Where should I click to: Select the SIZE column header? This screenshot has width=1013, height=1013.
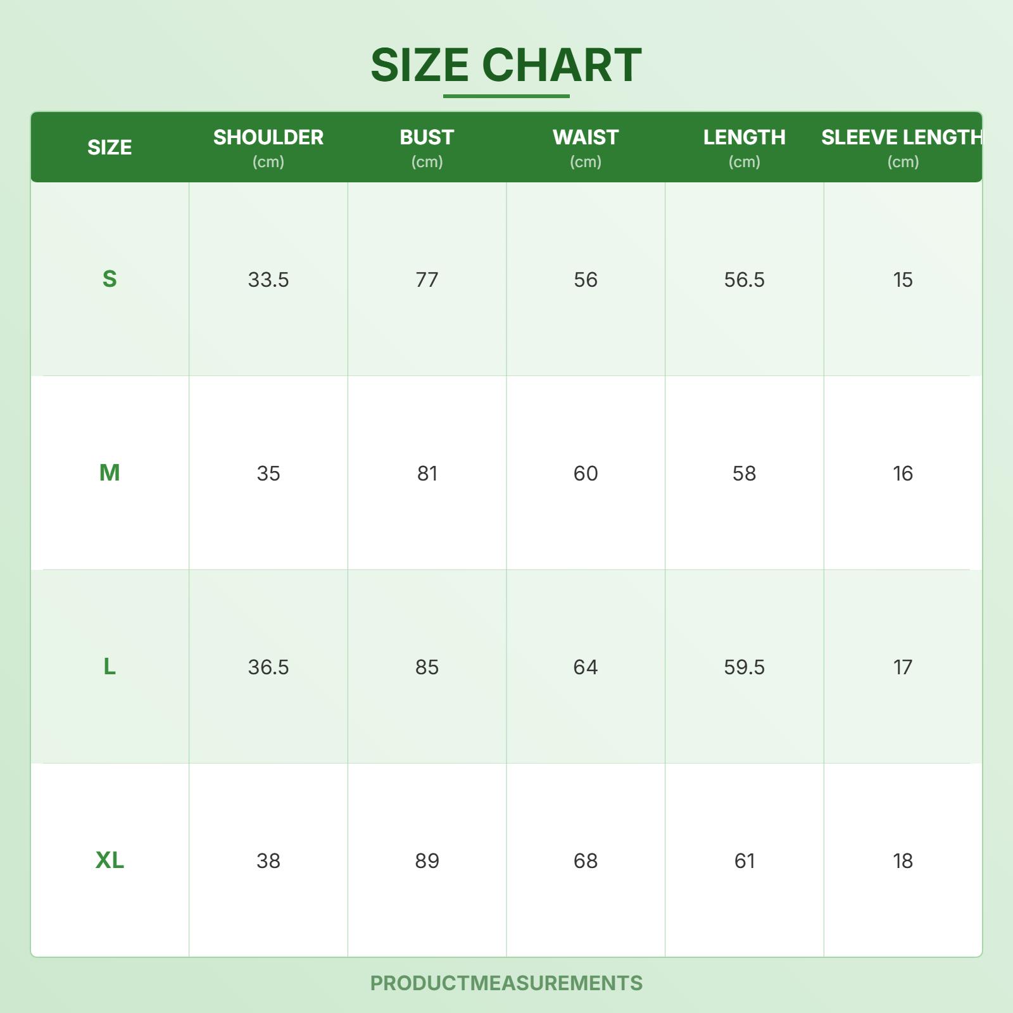110,148
